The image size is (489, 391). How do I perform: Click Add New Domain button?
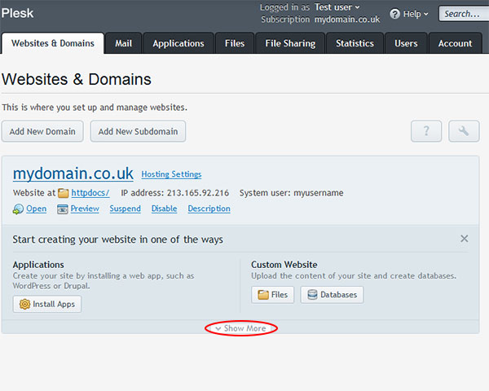point(42,131)
